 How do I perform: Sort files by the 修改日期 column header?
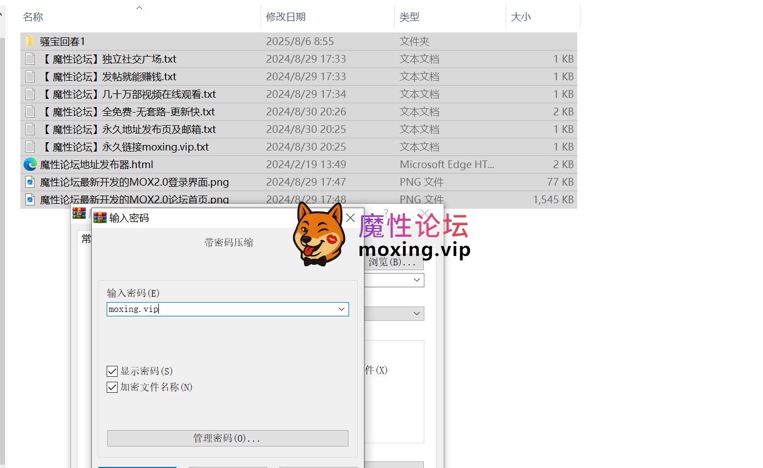286,17
